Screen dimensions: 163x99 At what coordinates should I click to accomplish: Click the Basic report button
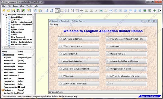point(126,46)
